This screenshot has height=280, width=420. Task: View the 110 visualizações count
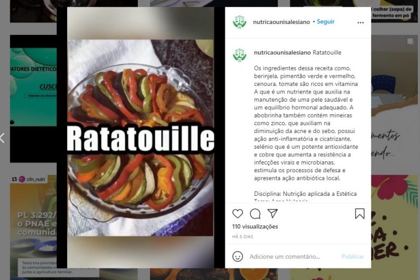click(x=255, y=226)
